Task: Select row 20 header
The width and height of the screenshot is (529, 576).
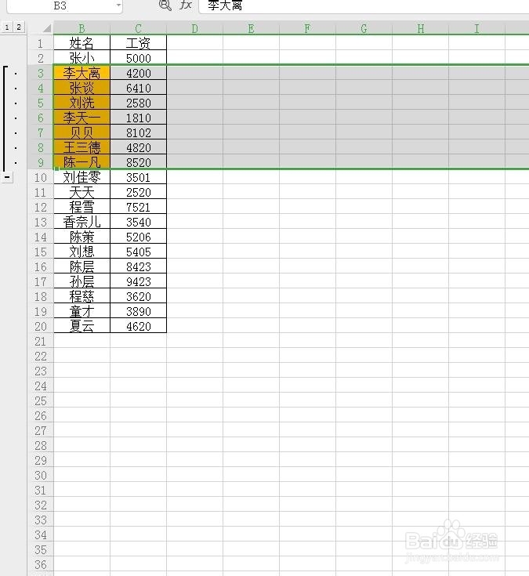Action: [x=41, y=326]
